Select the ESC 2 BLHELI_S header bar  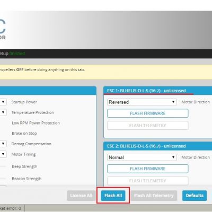(158, 146)
